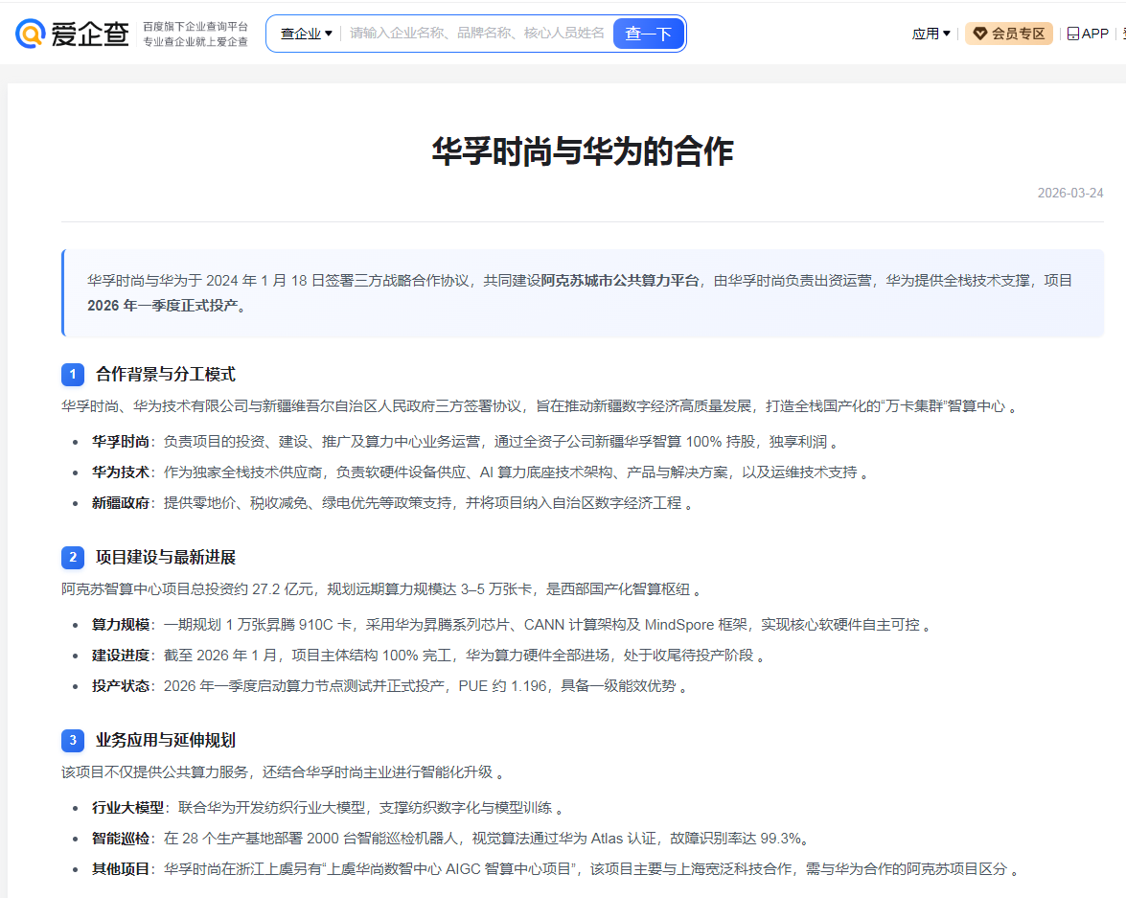Click the 查一下 search button
Screen dimensions: 1126x898
648,34
